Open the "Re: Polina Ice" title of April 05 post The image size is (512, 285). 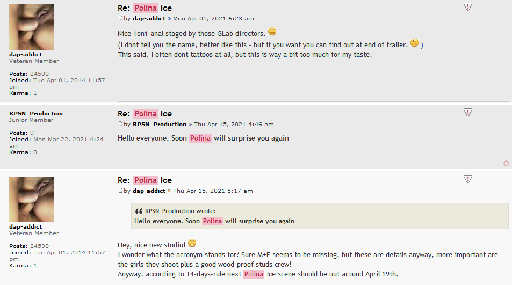[x=145, y=8]
